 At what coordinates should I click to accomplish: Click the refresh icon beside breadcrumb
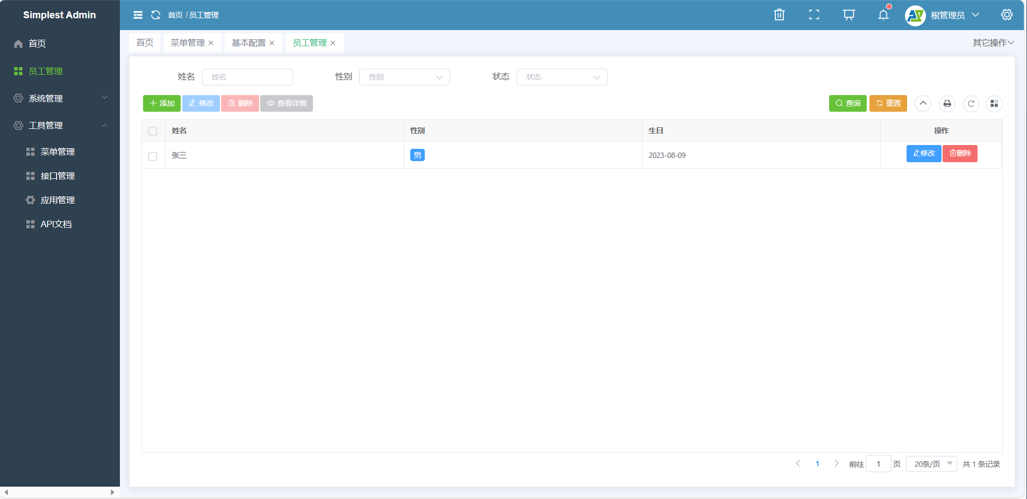tap(155, 15)
